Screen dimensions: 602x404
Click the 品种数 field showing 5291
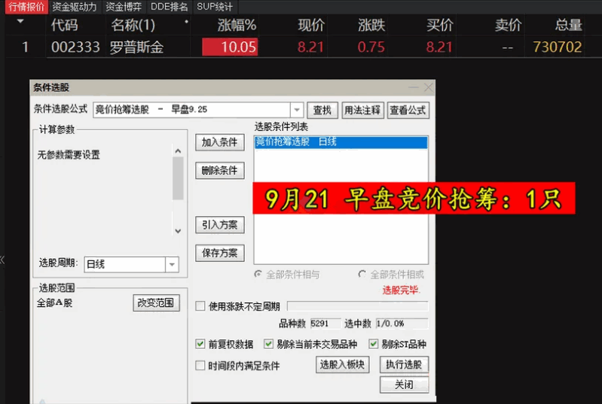tap(325, 324)
